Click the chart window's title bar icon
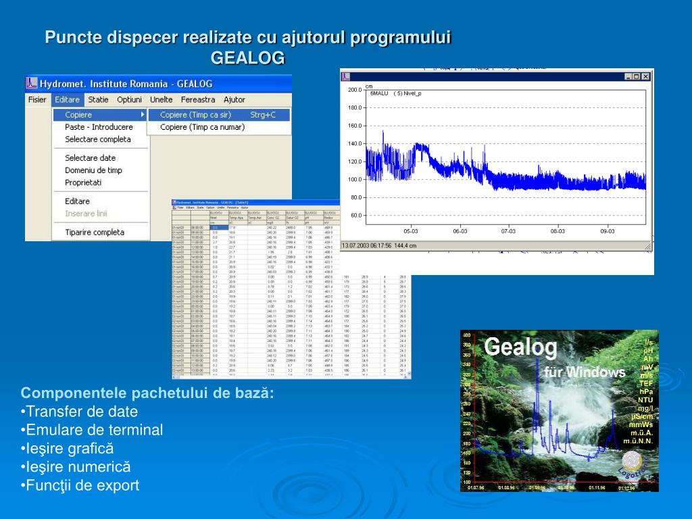The width and height of the screenshot is (692, 519). [345, 77]
